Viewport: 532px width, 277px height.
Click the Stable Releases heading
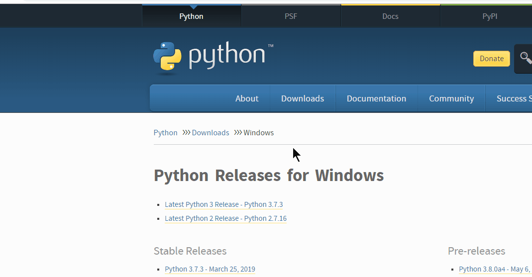(x=190, y=251)
